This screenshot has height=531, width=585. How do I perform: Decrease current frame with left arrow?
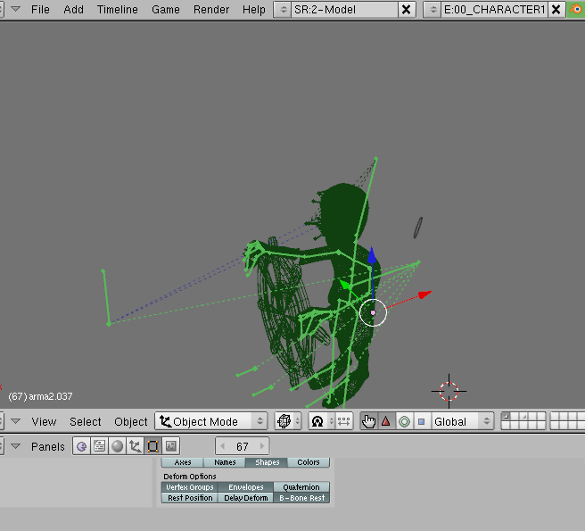pyautogui.click(x=222, y=446)
